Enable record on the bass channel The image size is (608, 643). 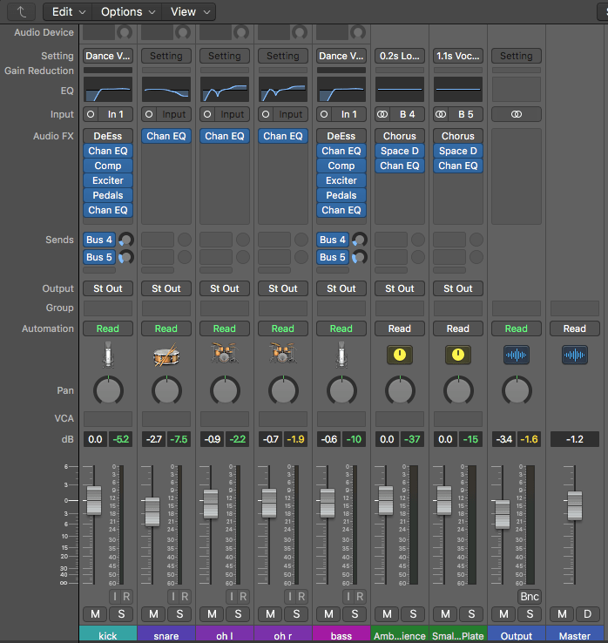[x=359, y=596]
